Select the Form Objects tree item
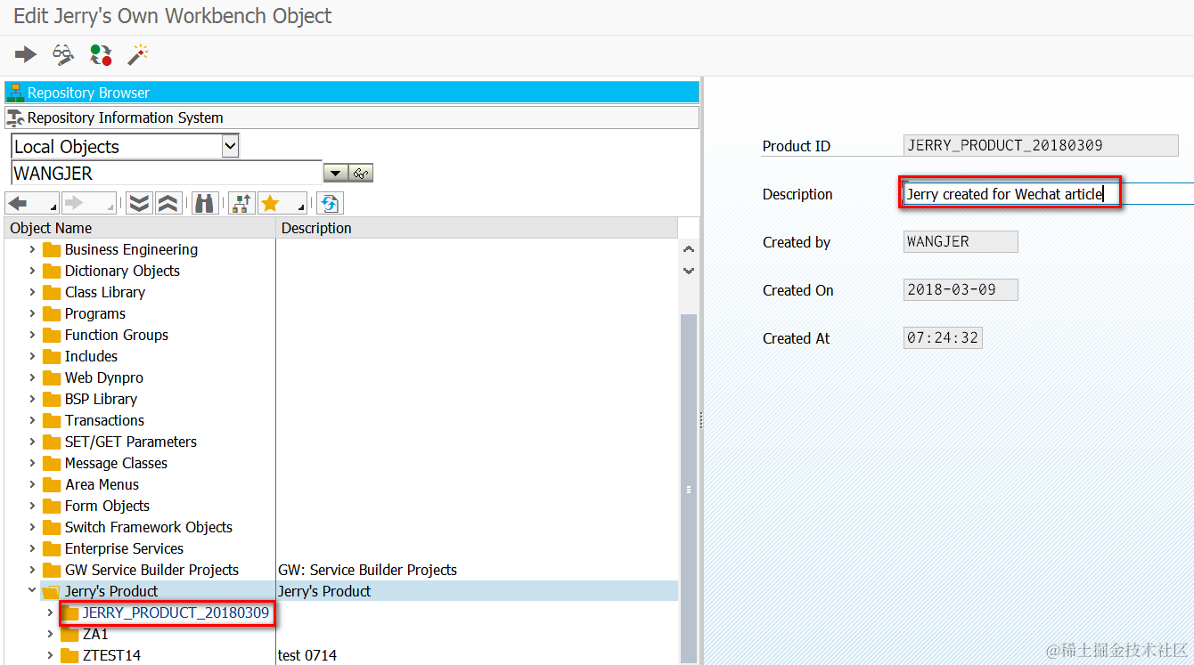 tap(107, 506)
